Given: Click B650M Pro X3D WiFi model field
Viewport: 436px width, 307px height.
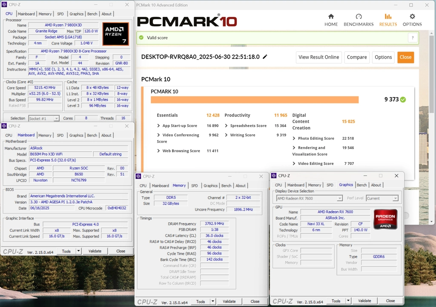Looking at the screenshot, I should (60, 154).
